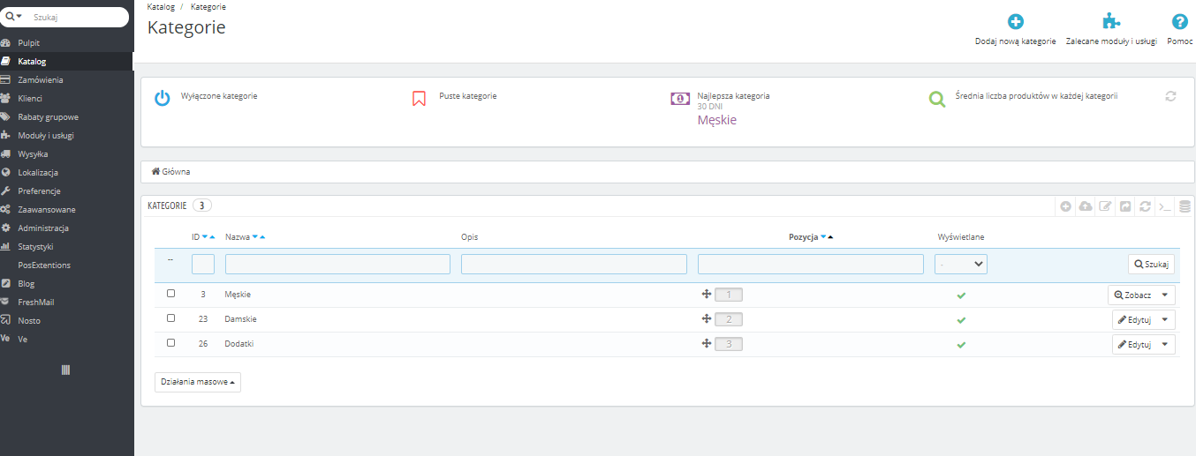Sort by Nazwa descending arrow

[x=255, y=237]
